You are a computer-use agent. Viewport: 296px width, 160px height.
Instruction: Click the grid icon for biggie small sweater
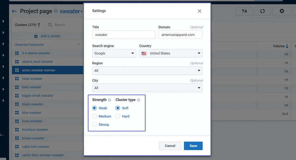17,96
